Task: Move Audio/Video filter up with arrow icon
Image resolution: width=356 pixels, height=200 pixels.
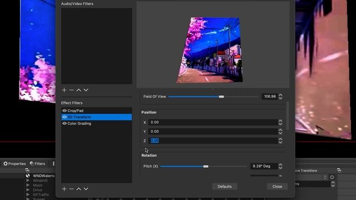Action: pyautogui.click(x=78, y=90)
